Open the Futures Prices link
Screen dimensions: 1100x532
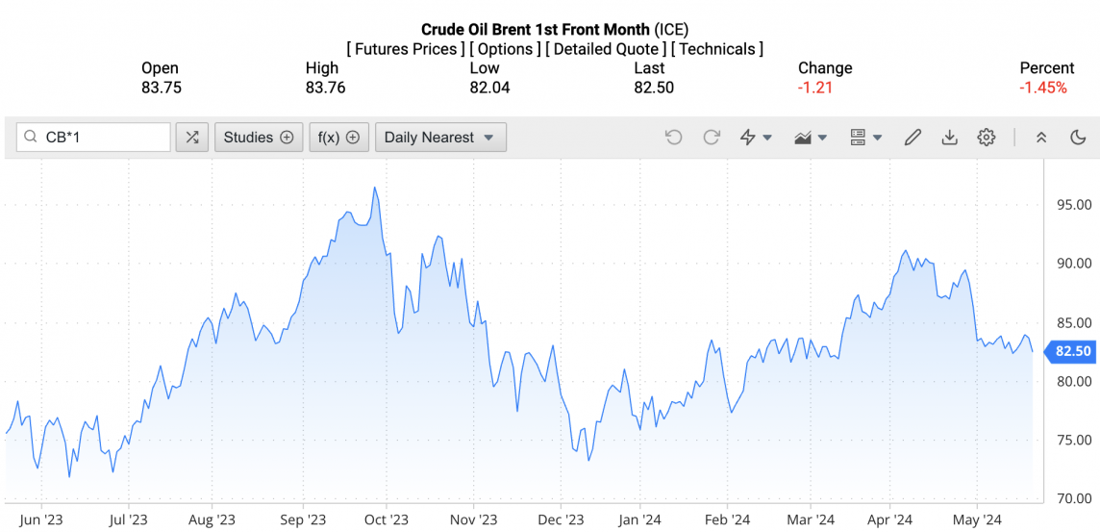(406, 48)
